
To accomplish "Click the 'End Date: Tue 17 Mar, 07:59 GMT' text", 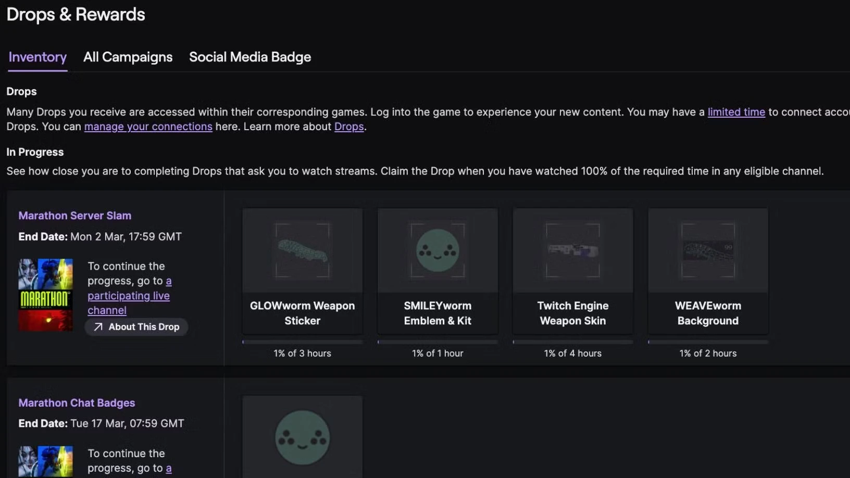I will [101, 424].
